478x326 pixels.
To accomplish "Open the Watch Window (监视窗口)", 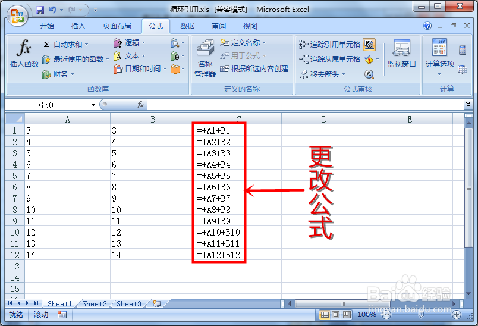I will coord(402,54).
